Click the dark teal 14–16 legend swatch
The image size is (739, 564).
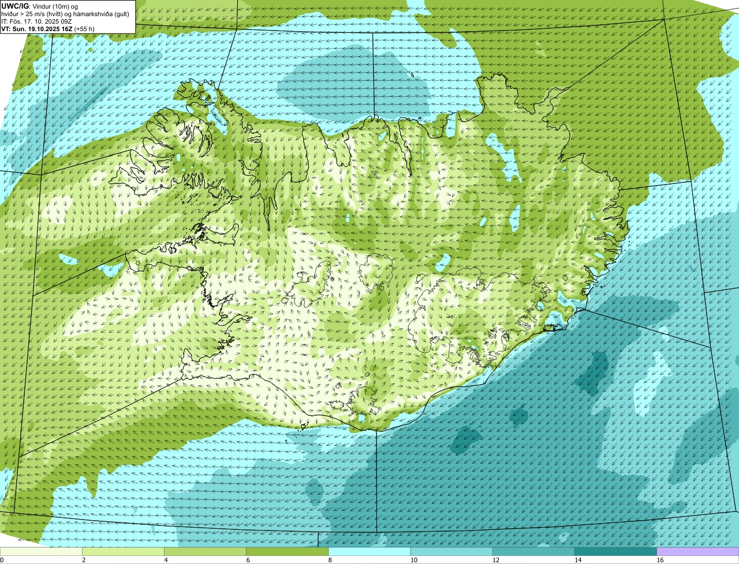pos(615,551)
